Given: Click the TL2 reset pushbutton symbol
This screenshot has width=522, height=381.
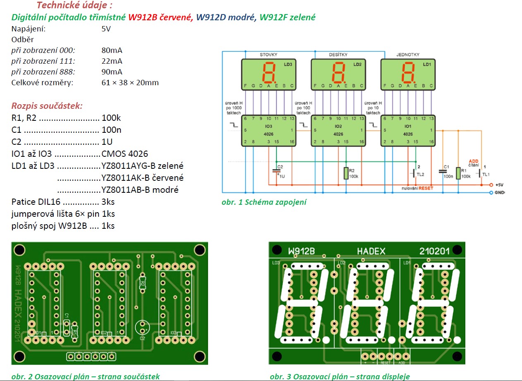Looking at the screenshot, I should click(x=414, y=173).
